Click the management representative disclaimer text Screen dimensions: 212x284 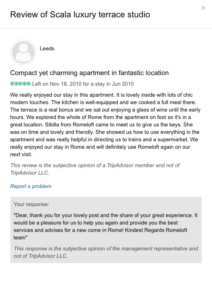(x=106, y=252)
